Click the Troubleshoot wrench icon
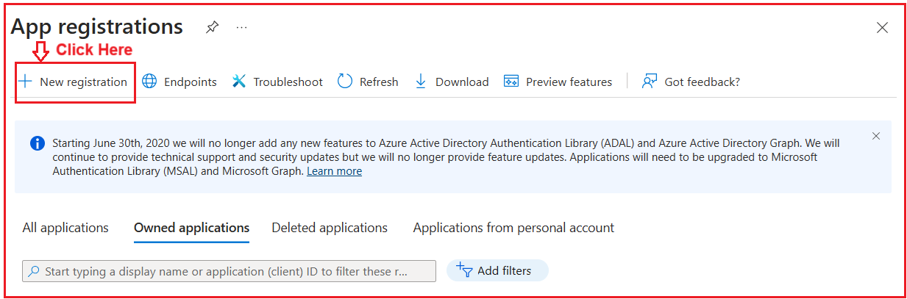Image resolution: width=907 pixels, height=299 pixels. pos(239,82)
